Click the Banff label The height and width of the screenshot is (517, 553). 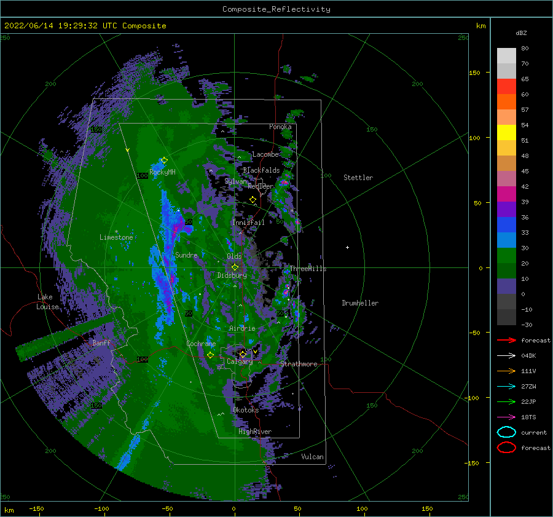pyautogui.click(x=101, y=342)
